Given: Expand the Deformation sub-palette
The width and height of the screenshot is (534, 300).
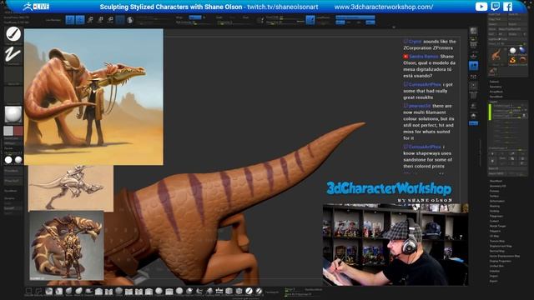Looking at the screenshot, I should coord(497,201).
